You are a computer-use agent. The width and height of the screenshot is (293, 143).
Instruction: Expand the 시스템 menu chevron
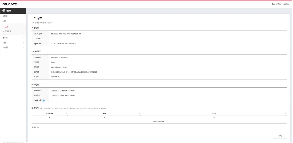tap(24, 47)
